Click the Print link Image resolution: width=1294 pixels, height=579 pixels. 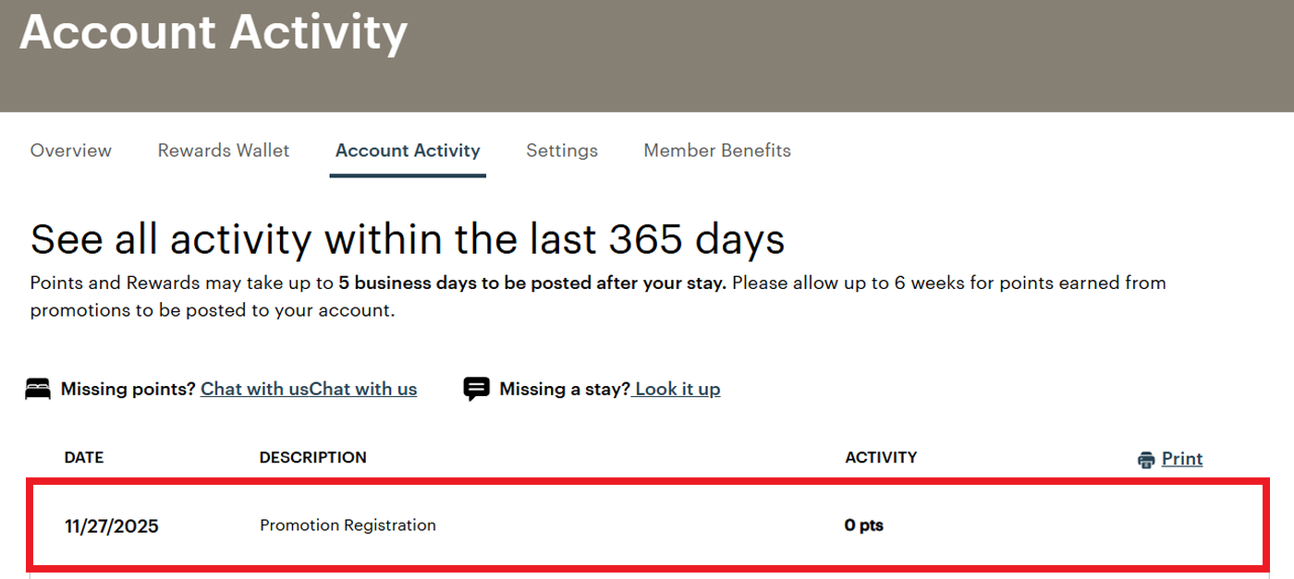pos(1182,459)
